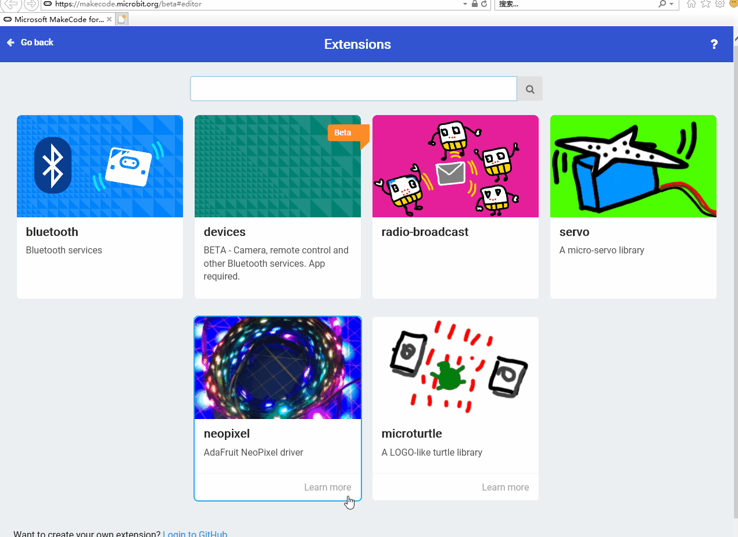Open the help question mark icon

[714, 44]
